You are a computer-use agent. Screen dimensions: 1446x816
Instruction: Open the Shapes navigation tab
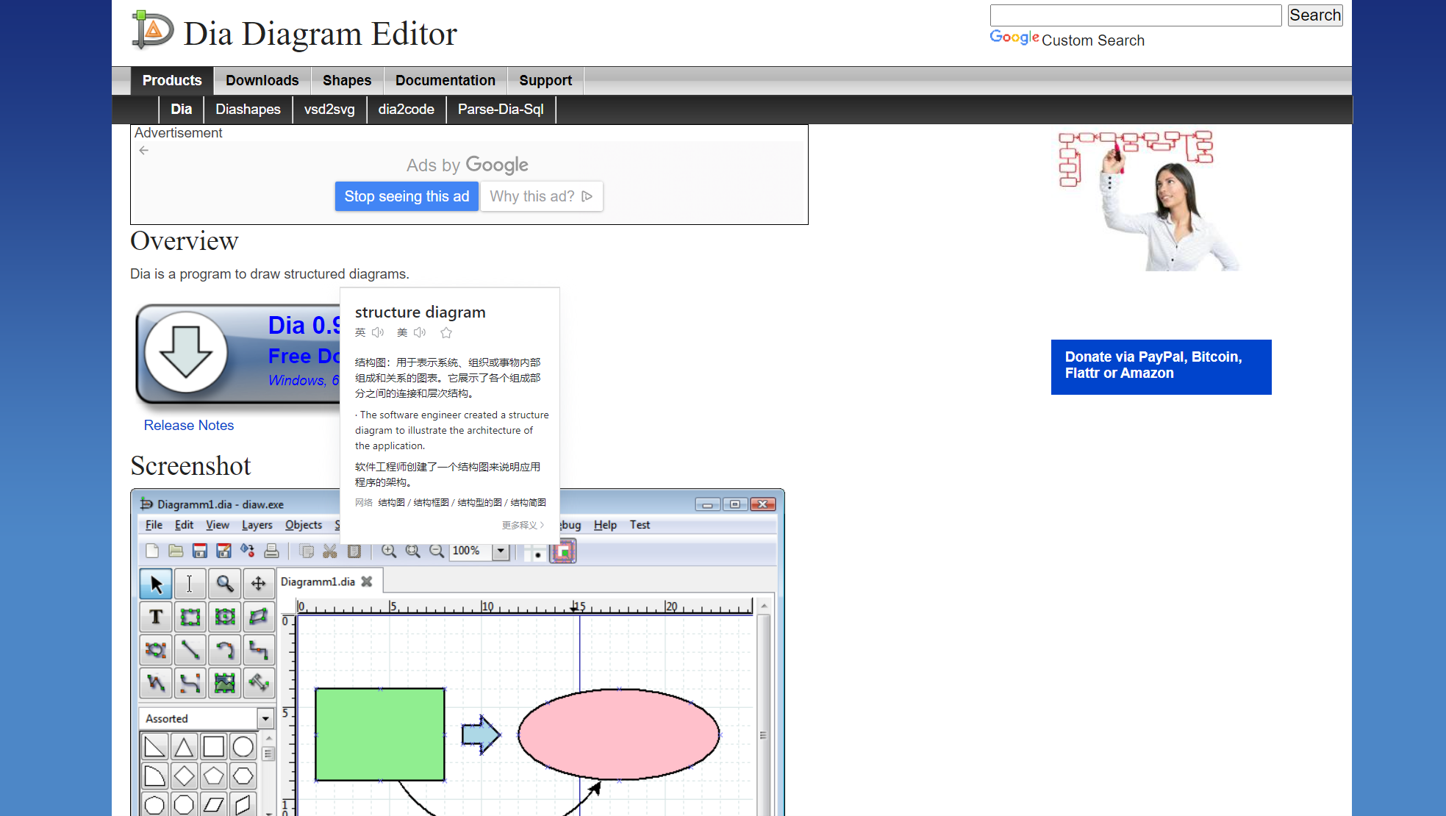[x=347, y=80]
